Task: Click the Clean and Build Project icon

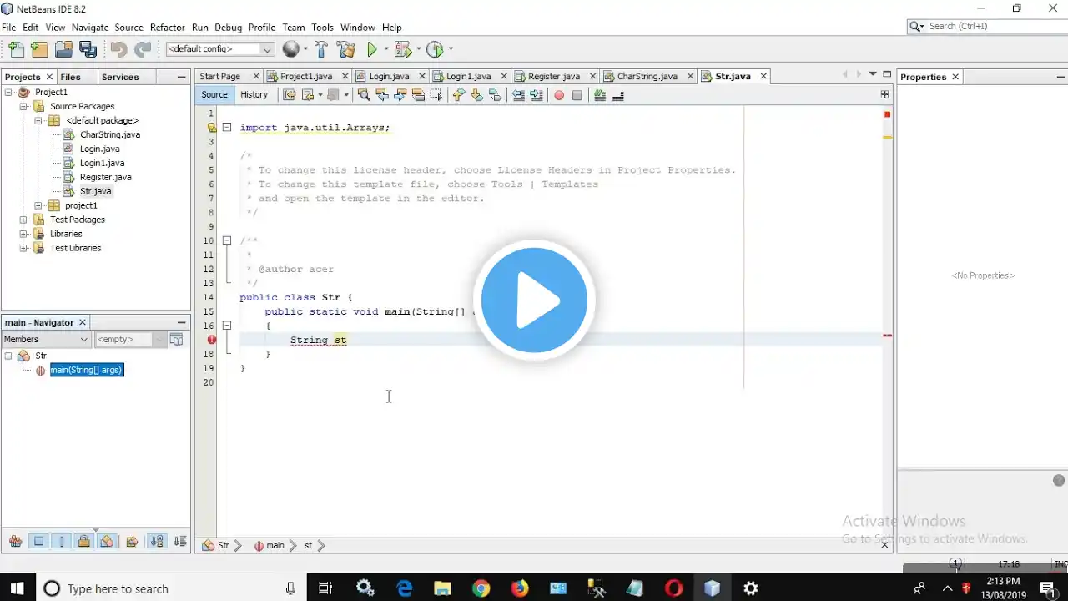Action: click(x=345, y=49)
